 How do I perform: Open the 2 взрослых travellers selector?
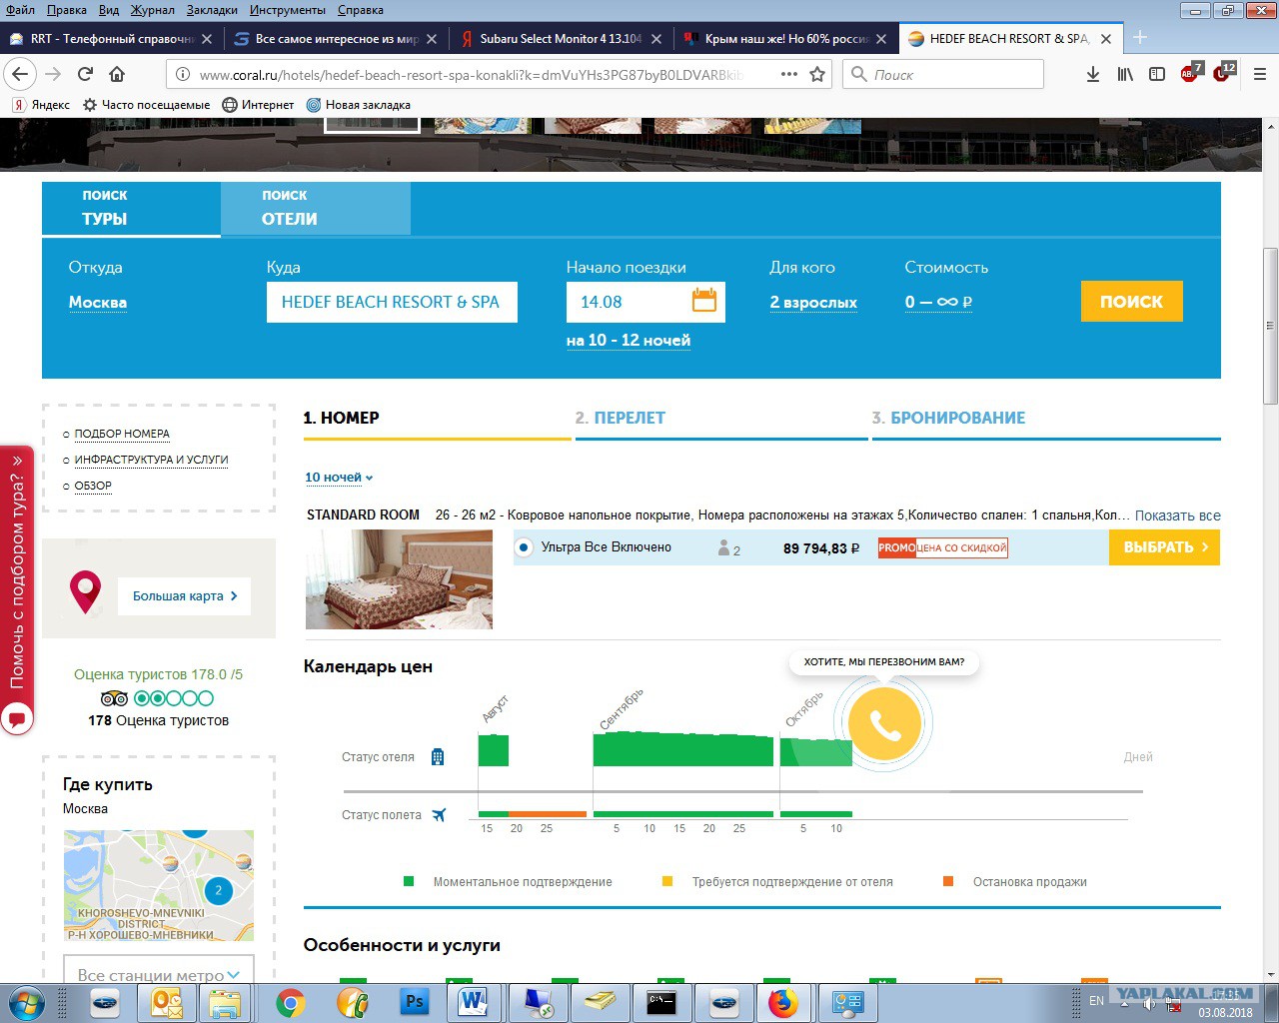[x=813, y=302]
